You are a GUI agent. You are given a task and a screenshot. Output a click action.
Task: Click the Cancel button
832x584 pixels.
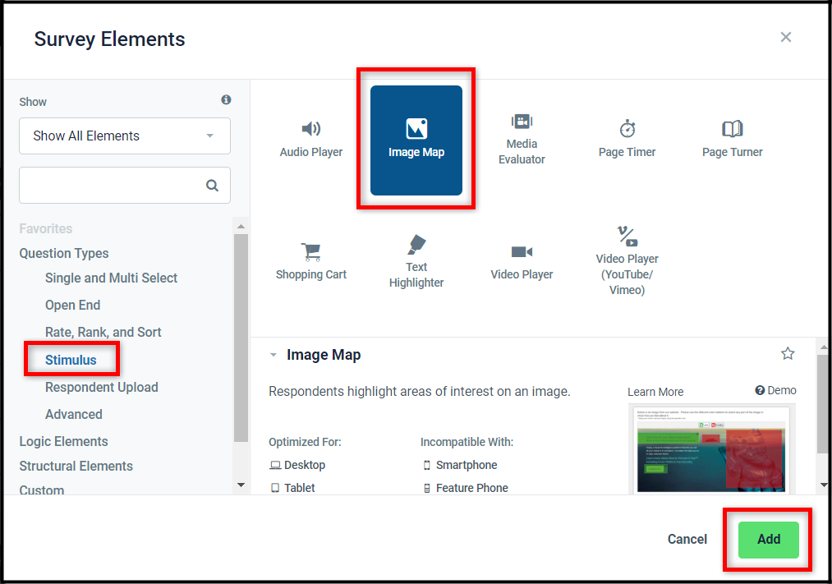point(687,540)
